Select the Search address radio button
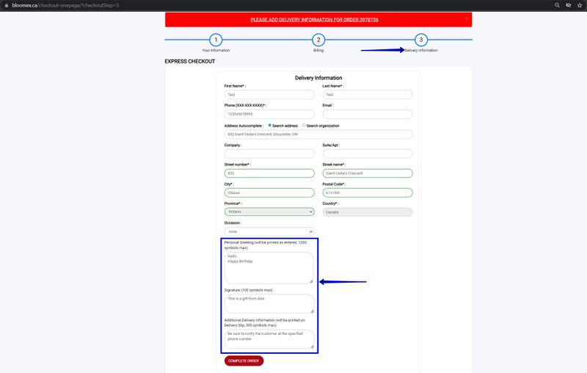The image size is (587, 373). pyautogui.click(x=269, y=126)
